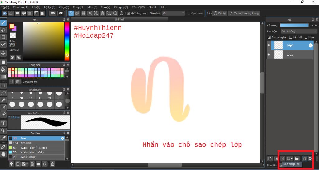Open settings gear of selected Lớp1 layer
The image size is (319, 170).
[311, 45]
